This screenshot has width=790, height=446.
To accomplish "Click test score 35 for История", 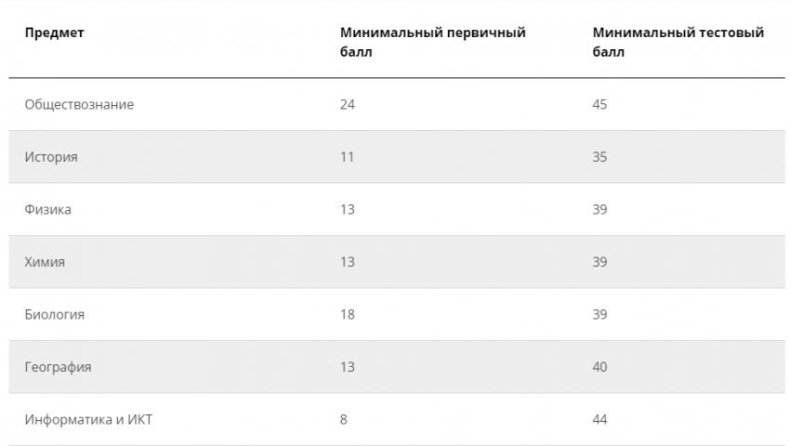I will (x=599, y=157).
